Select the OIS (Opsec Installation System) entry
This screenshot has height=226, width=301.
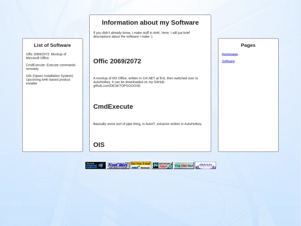point(50,80)
